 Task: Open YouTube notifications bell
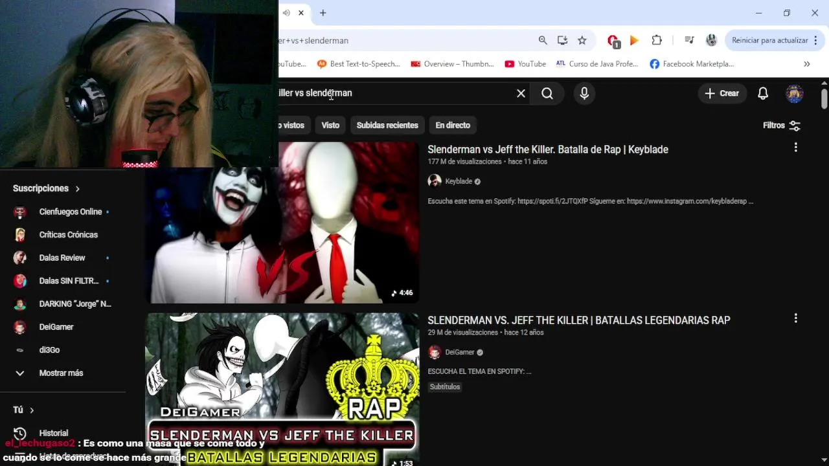763,93
